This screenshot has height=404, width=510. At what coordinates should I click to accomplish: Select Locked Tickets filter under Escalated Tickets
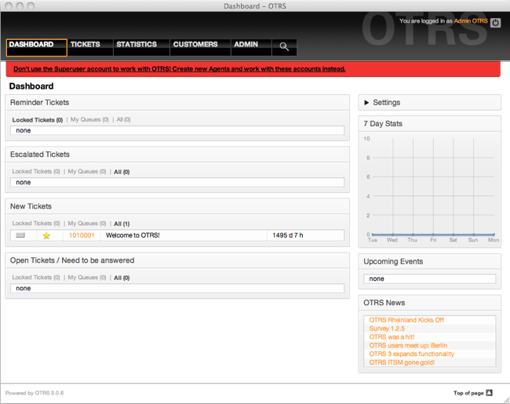coord(36,172)
